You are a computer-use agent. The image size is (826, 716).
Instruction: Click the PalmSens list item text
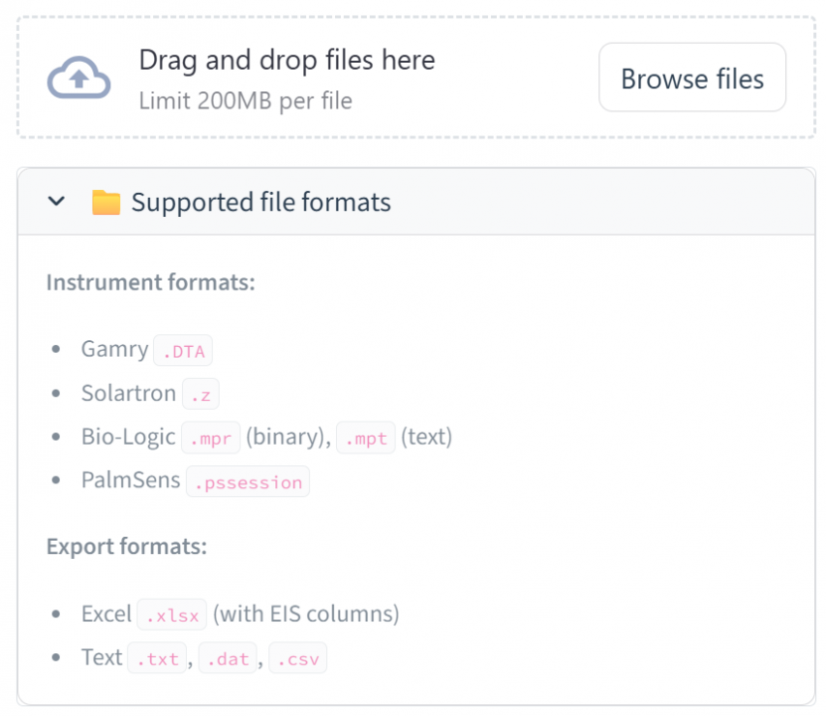(x=130, y=480)
